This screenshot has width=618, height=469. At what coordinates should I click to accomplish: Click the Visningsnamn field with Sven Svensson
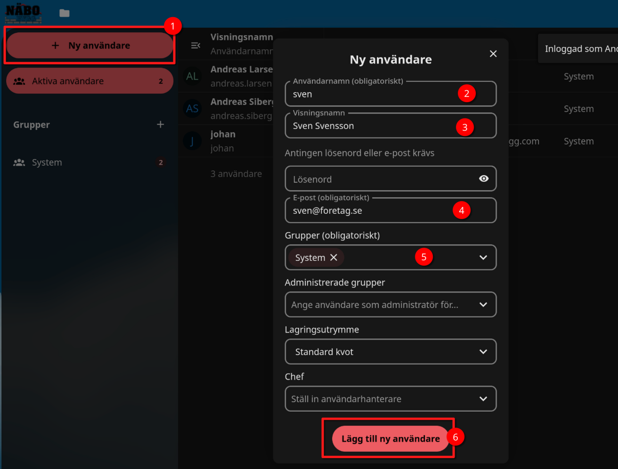[x=390, y=126]
